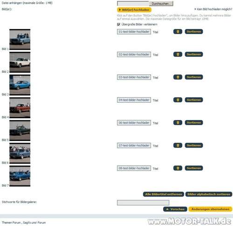Viewport: 233px width, 226px height.
Task: Open Bild 1 light blue car thumbnail
Action: (x=20, y=40)
